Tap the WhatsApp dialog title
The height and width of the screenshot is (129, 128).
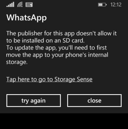tap(26, 18)
